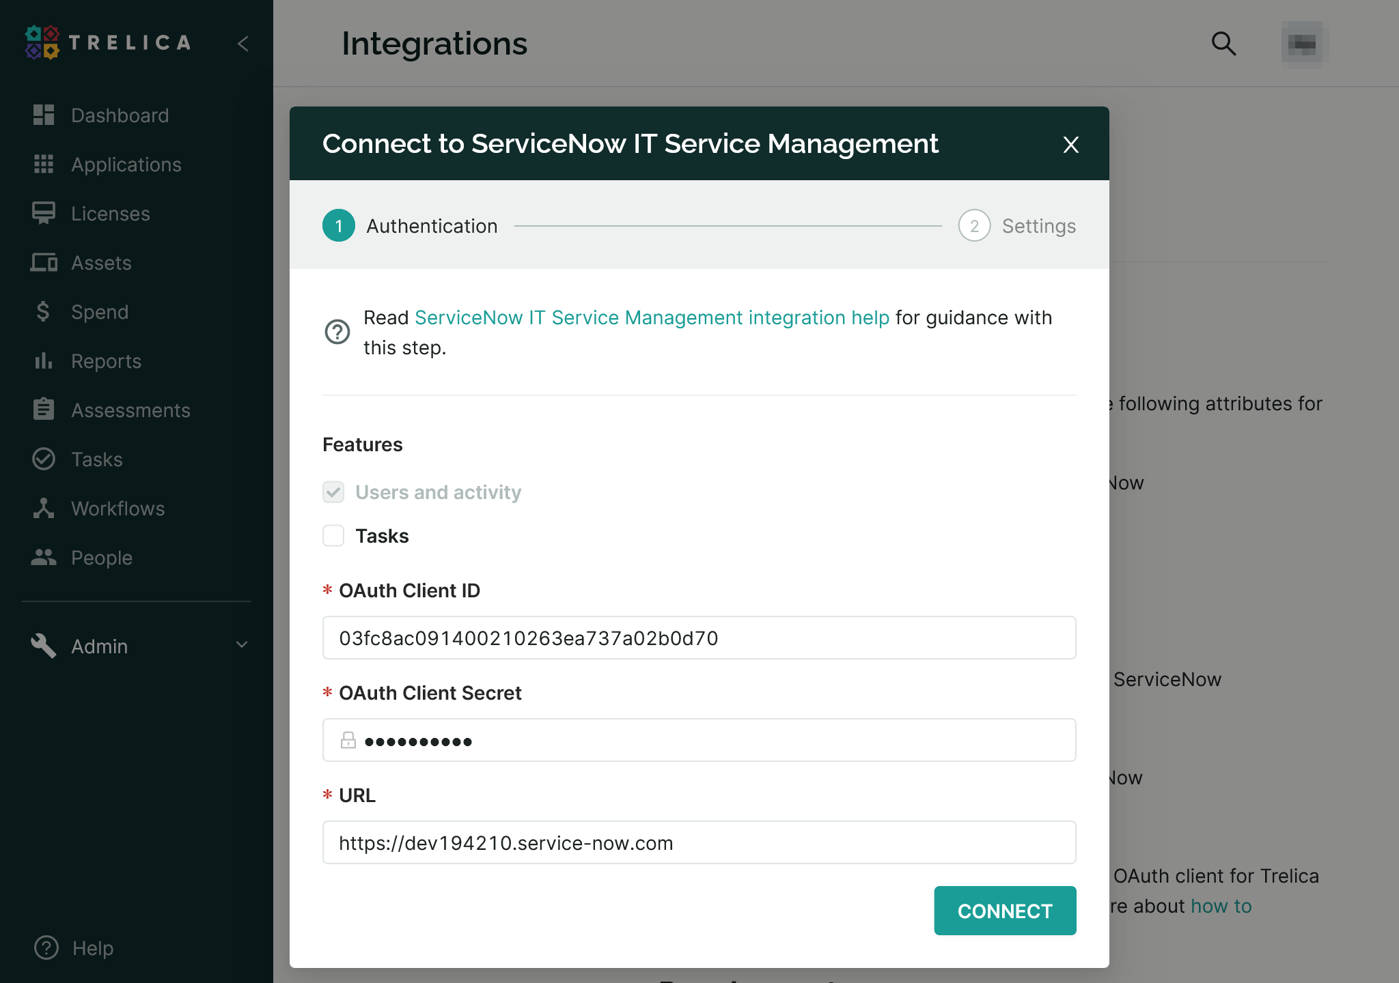The image size is (1399, 983).
Task: Open the ServiceNow IT Service Management integration help link
Action: pos(652,317)
